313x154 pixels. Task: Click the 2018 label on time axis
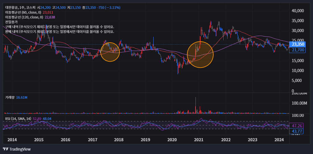[x=119, y=140]
